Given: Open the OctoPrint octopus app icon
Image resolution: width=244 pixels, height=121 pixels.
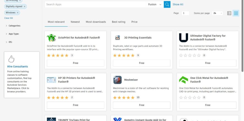Looking at the screenshot, I should 51,38.
